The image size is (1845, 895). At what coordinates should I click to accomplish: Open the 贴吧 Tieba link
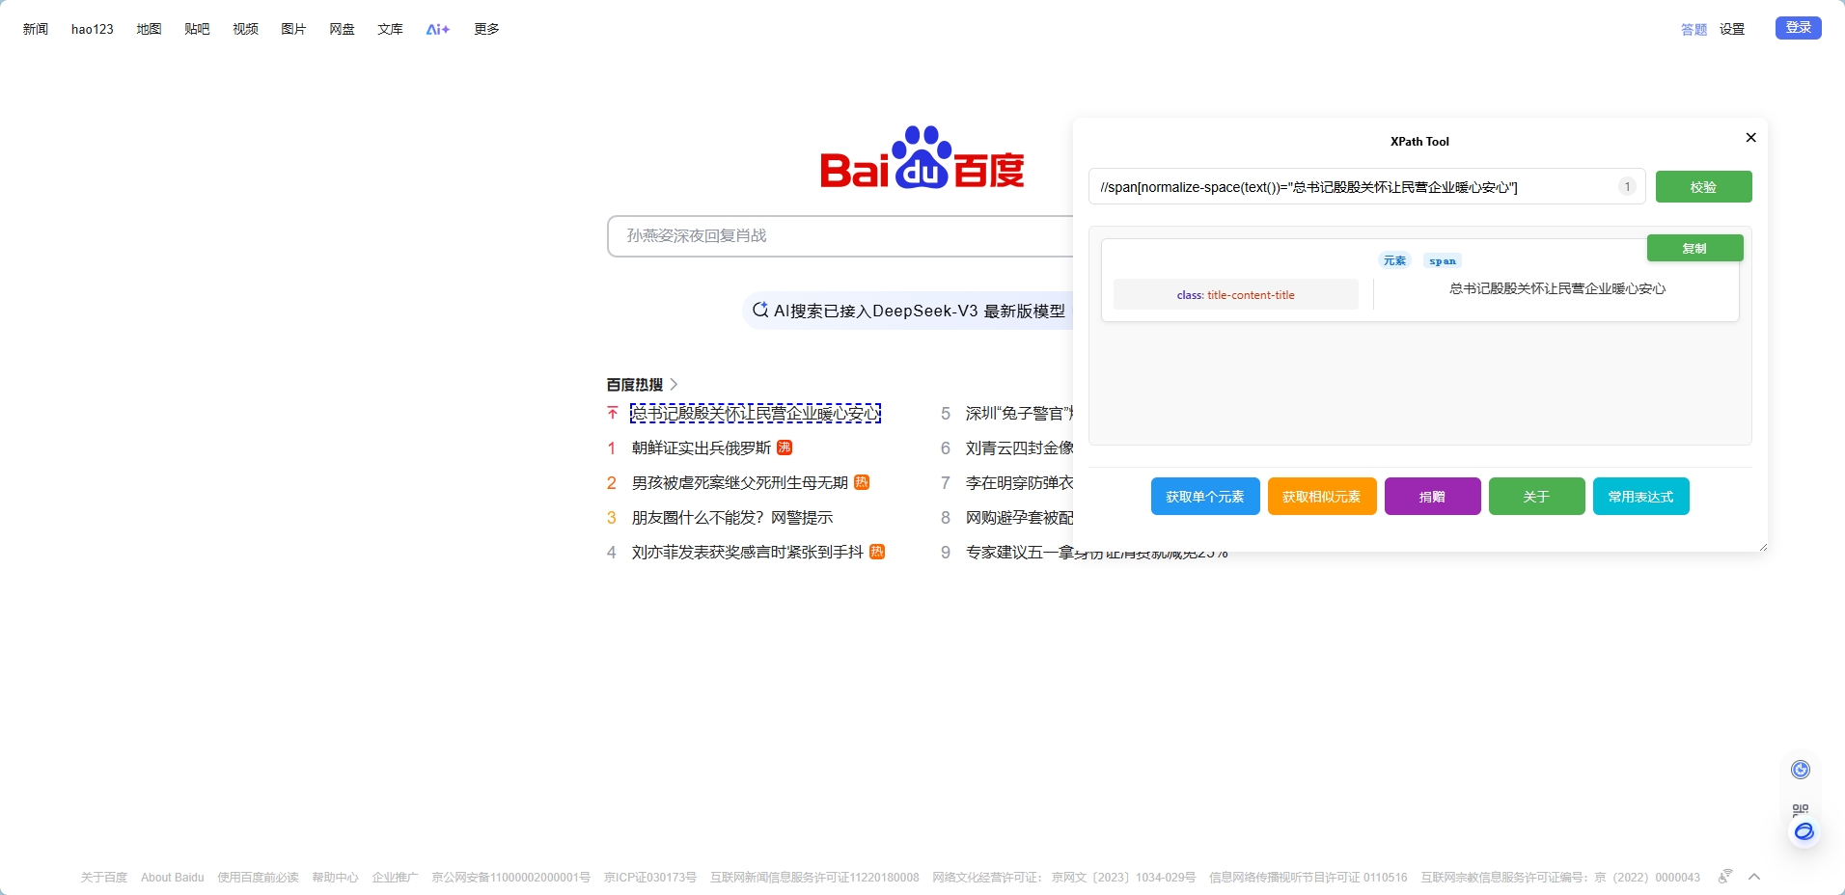point(197,29)
